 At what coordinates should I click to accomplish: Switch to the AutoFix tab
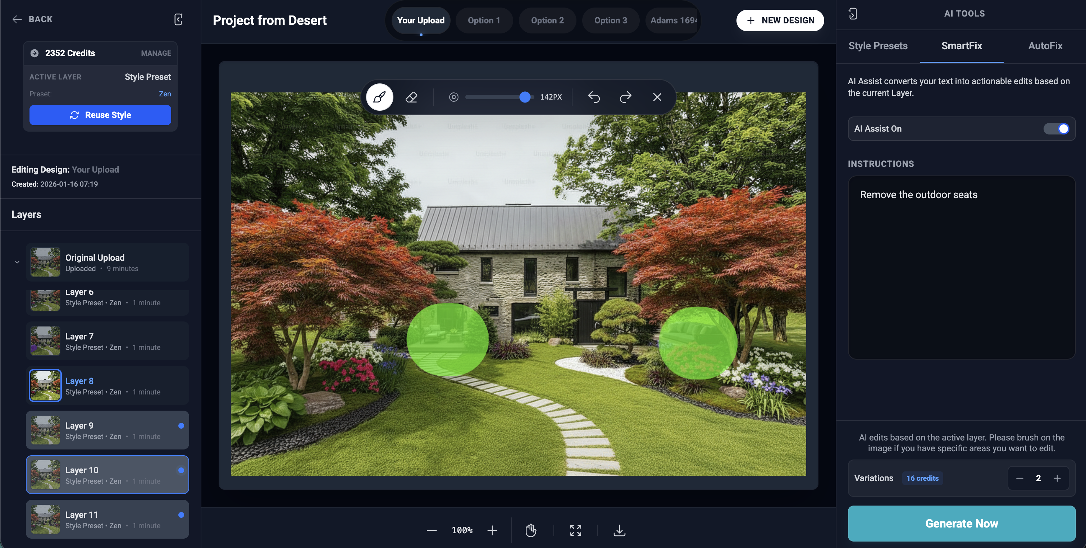(x=1045, y=46)
